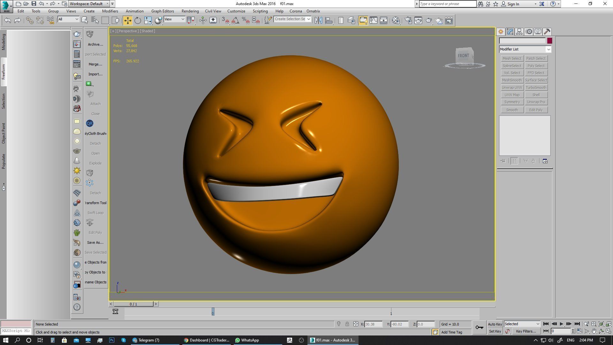Click the Render Setup icon
This screenshot has height=345, width=613.
(408, 20)
